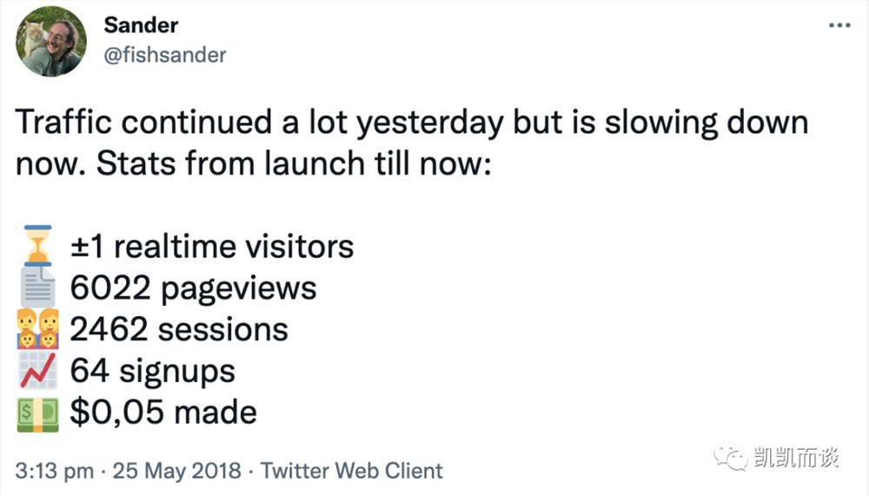Click the Twitter Web Client source label
869x496 pixels.
tap(351, 471)
